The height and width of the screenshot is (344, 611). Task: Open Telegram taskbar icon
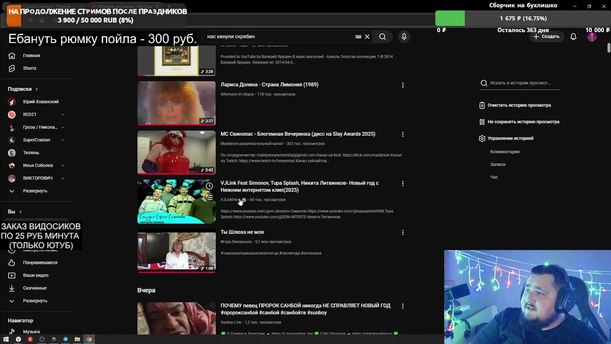click(65, 340)
